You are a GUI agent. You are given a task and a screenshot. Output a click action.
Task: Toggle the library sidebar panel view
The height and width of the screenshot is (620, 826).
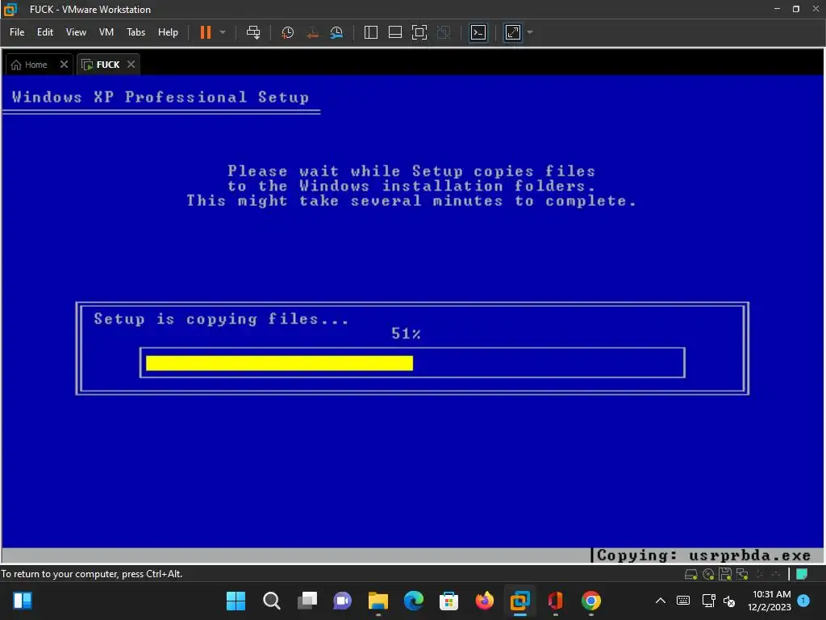point(371,32)
